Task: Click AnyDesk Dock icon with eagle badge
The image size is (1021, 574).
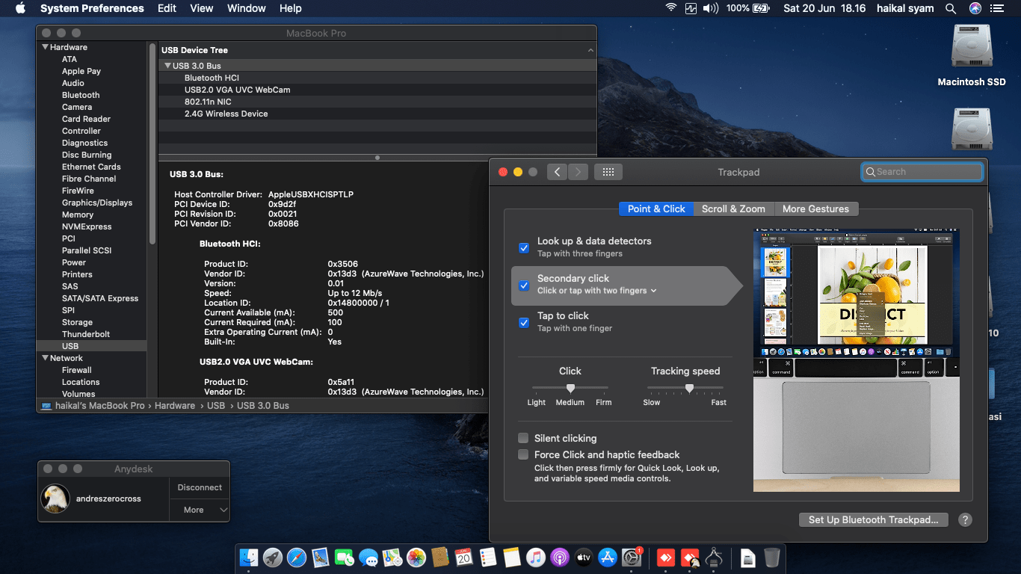Action: coord(691,558)
